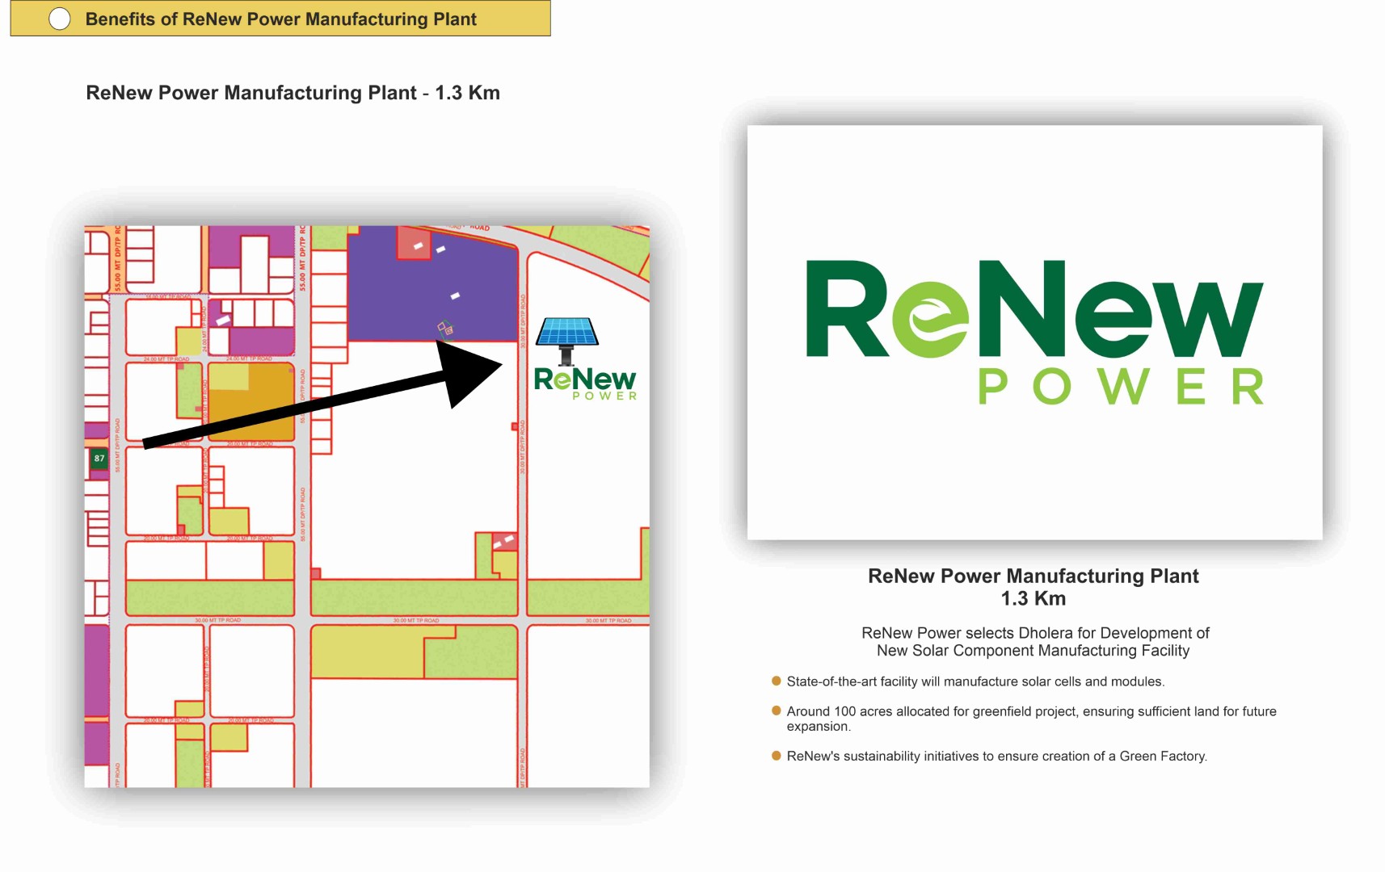The image size is (1385, 872).
Task: Click the green 'POWER' text in large logo
Action: pos(1119,388)
